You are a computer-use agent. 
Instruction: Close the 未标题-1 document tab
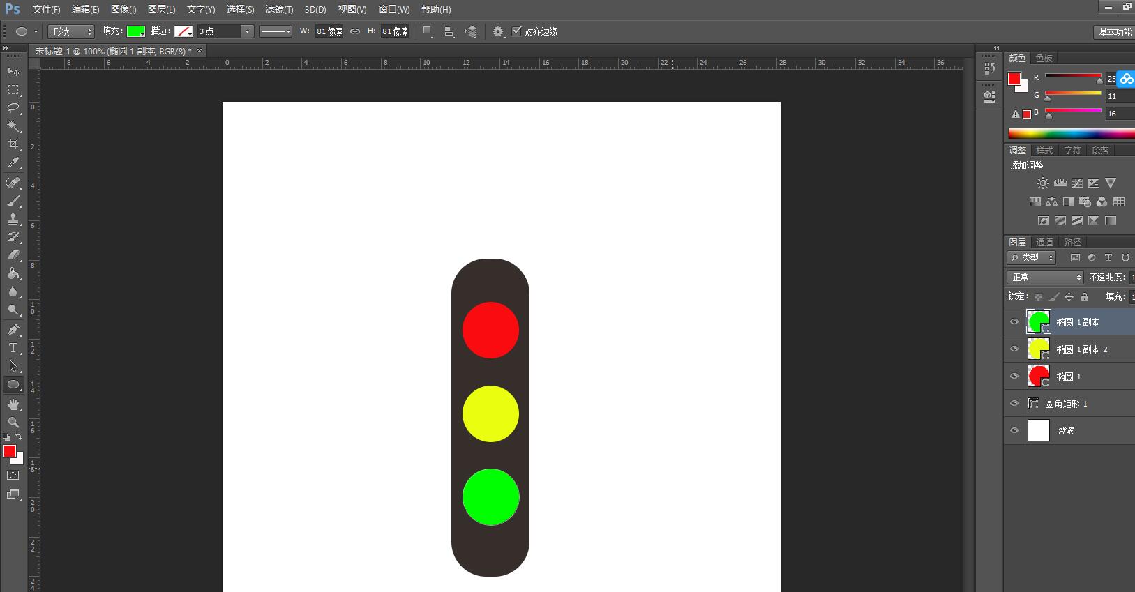tap(200, 51)
